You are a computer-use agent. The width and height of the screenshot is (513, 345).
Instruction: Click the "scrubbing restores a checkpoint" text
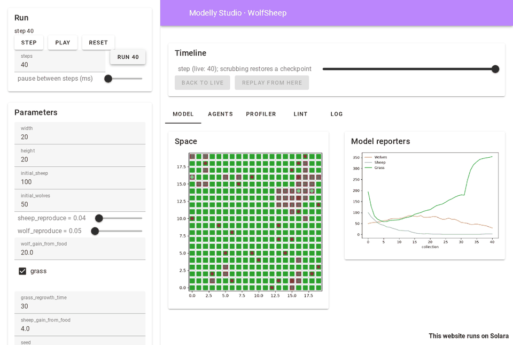[266, 69]
